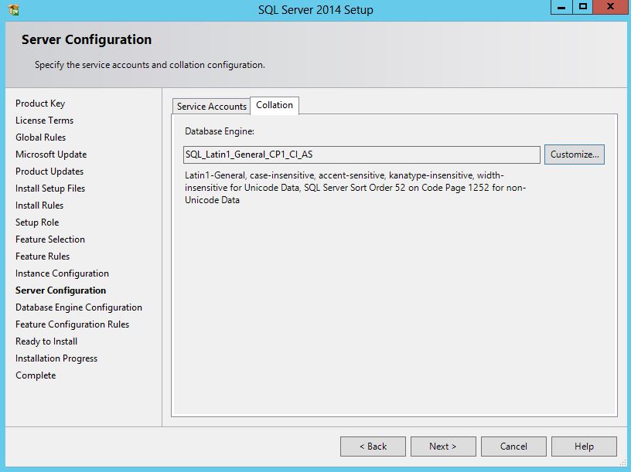Click the Setup Role step
Image resolution: width=631 pixels, height=472 pixels.
[x=37, y=222]
